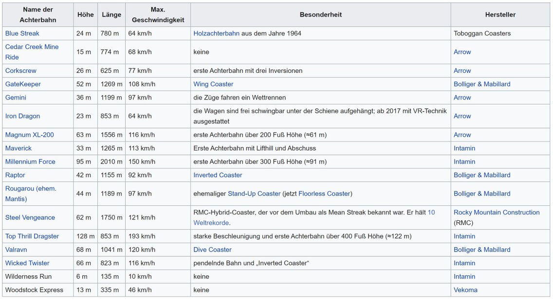Select 'die Züge fahren ein Wettrennen' text
Viewport: 553px width, 300px height.
(x=240, y=98)
